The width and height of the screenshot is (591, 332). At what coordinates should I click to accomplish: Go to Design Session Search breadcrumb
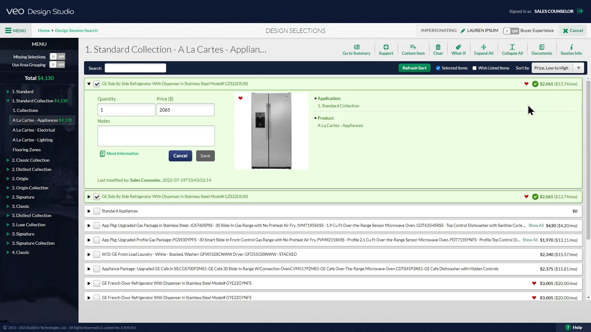(76, 30)
